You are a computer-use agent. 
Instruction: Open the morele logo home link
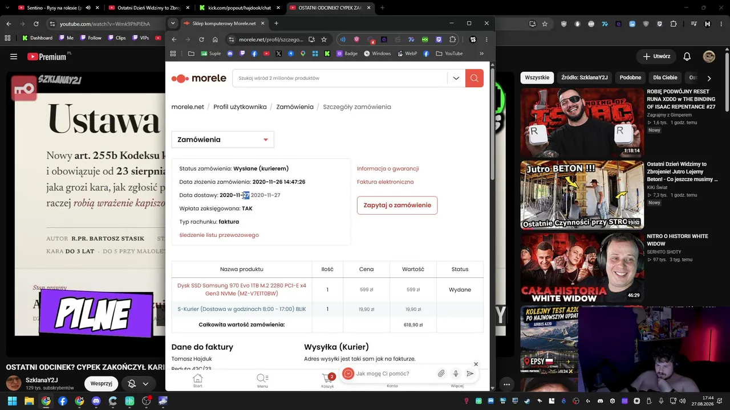[x=199, y=79]
